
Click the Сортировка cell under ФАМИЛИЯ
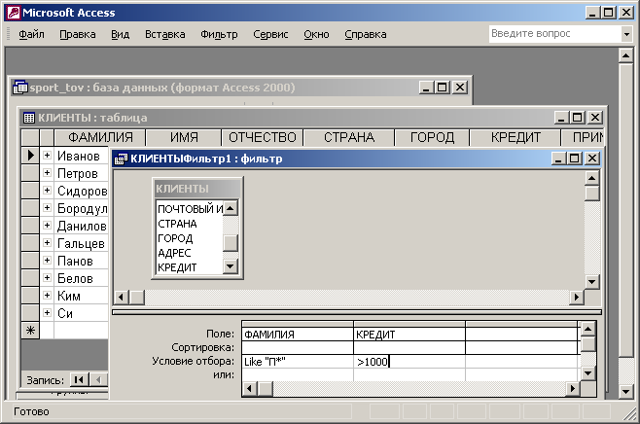point(298,348)
